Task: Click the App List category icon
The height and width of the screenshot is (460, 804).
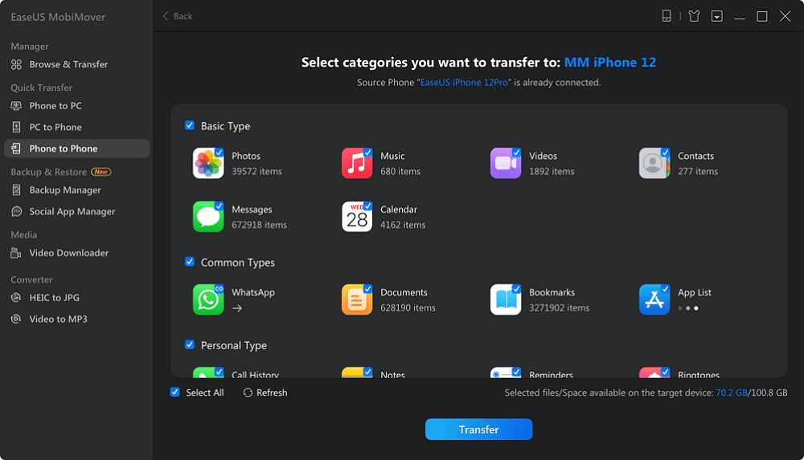Action: (654, 299)
